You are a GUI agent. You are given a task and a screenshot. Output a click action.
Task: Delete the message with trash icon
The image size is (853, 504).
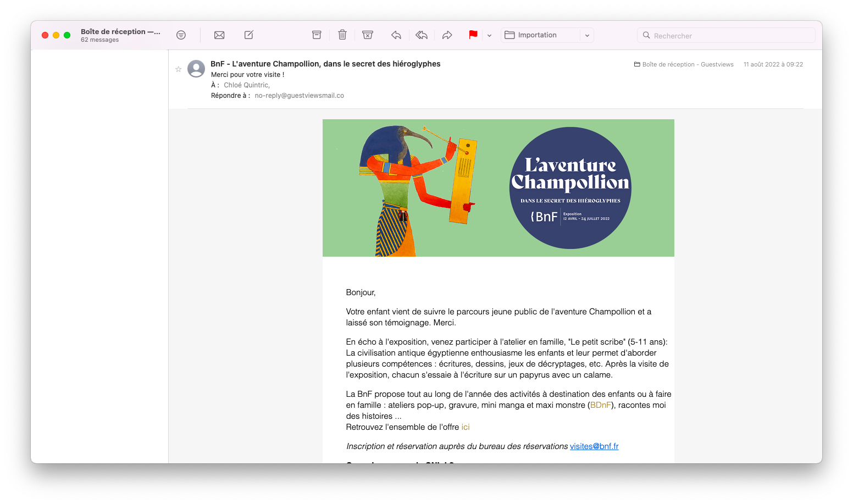[342, 35]
